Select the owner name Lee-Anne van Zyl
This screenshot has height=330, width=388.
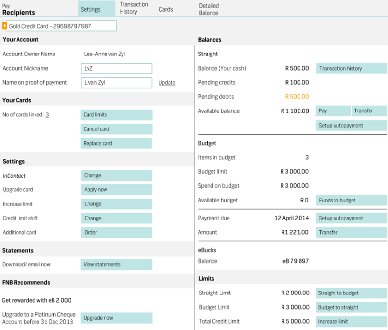tap(105, 54)
